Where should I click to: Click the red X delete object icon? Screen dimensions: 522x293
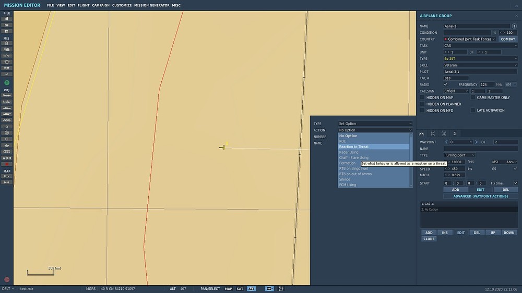tap(7, 164)
